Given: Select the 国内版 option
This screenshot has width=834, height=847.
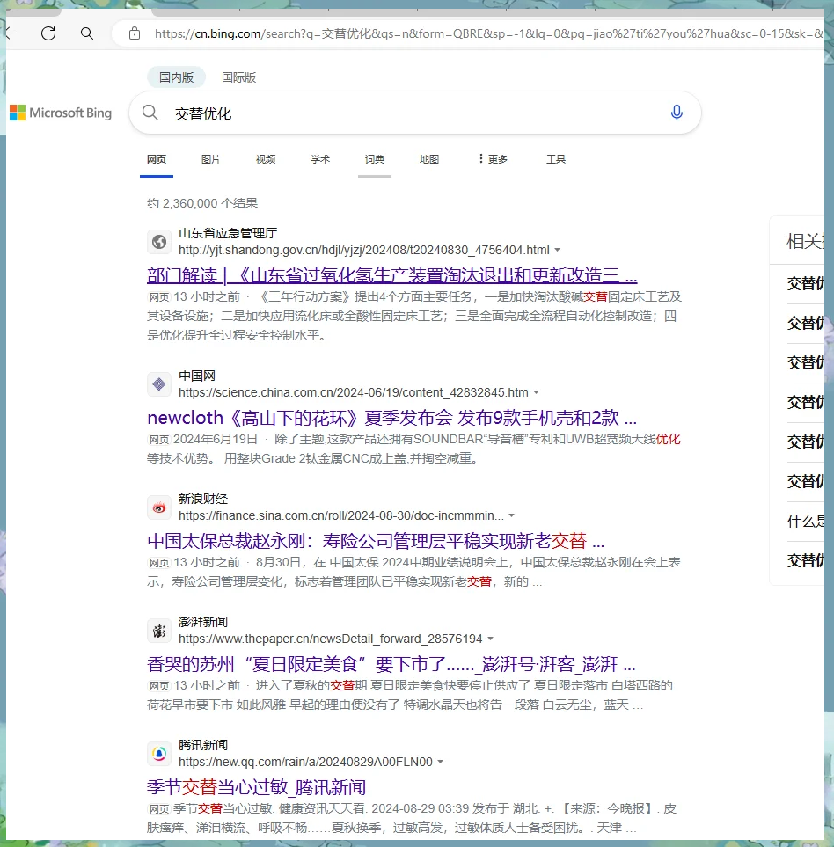Looking at the screenshot, I should (176, 77).
